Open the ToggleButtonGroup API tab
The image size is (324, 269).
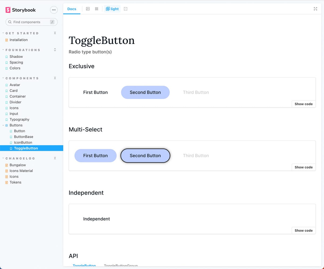click(121, 266)
